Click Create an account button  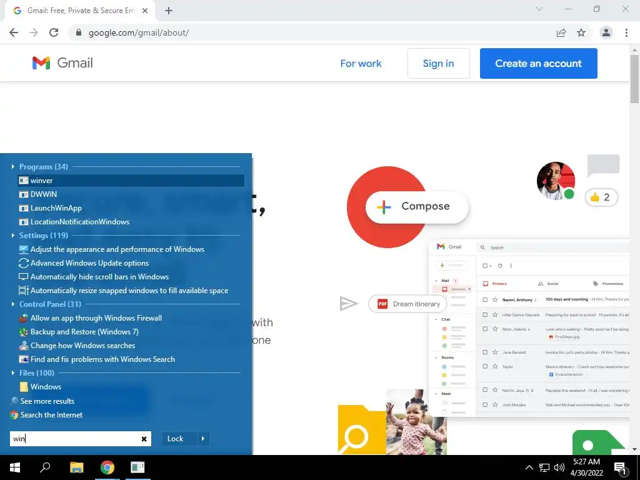click(538, 63)
